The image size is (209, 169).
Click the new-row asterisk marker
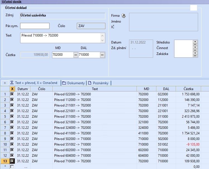(x=5, y=166)
